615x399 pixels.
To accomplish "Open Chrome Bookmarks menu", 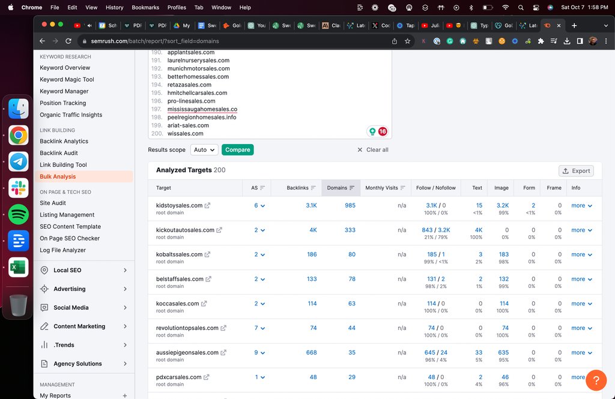I will coord(145,7).
